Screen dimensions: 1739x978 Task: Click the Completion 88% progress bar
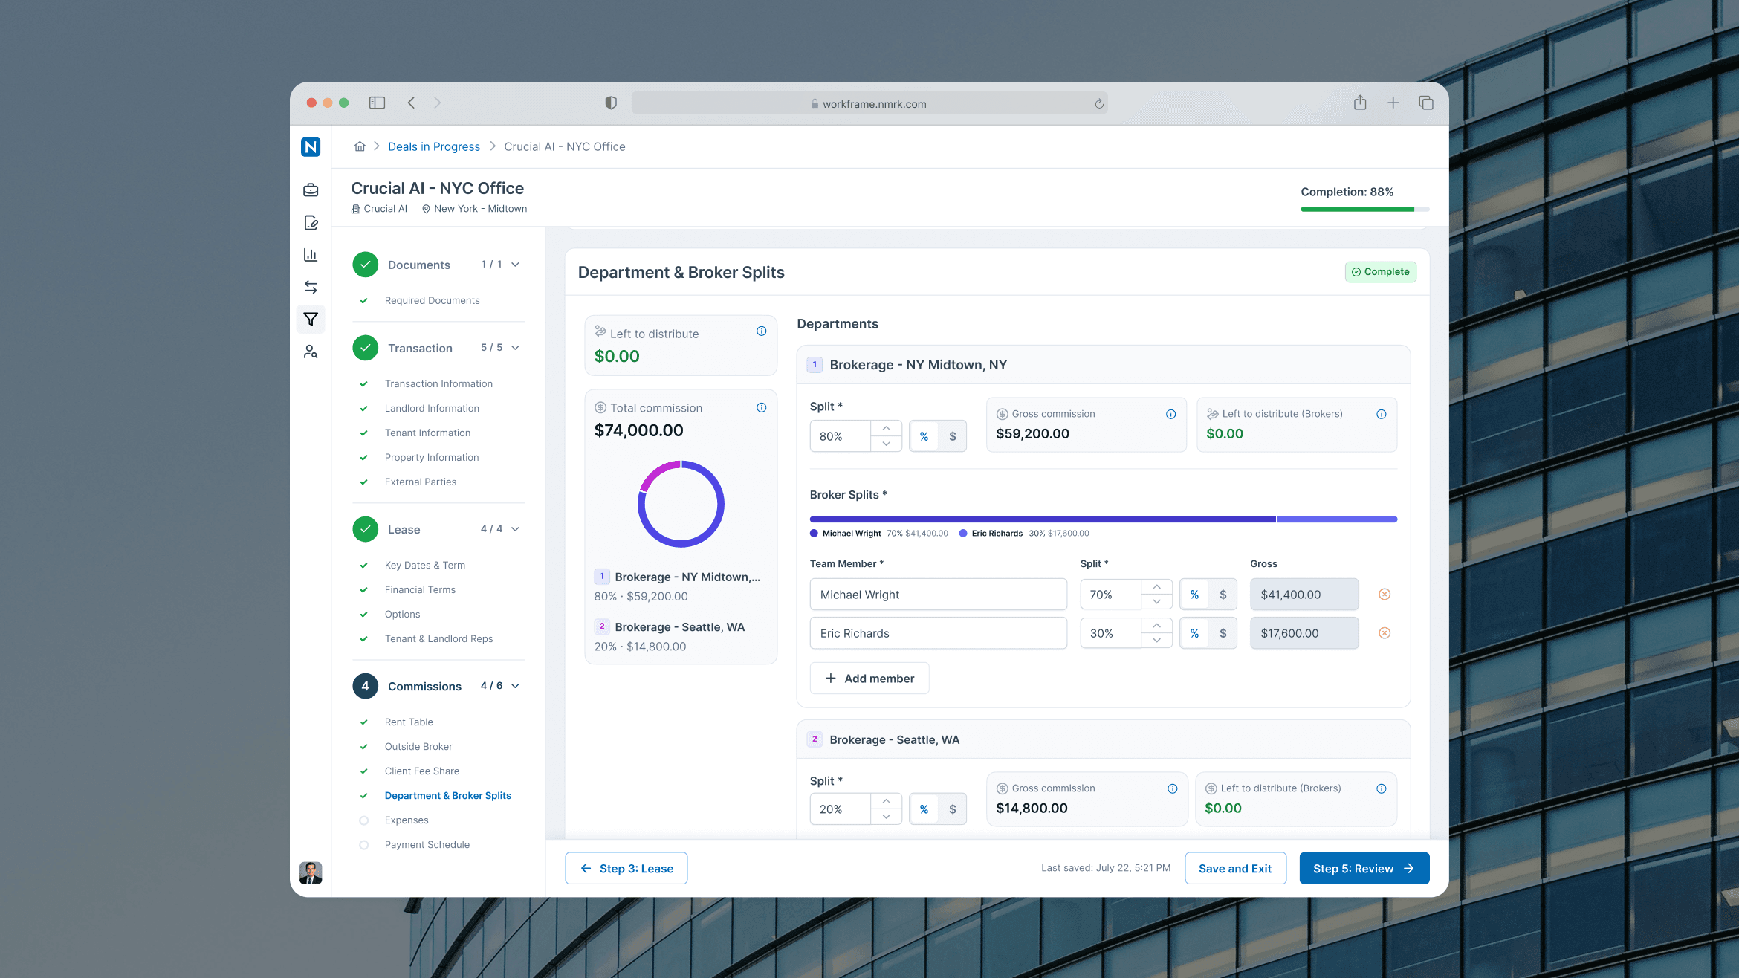coord(1365,210)
